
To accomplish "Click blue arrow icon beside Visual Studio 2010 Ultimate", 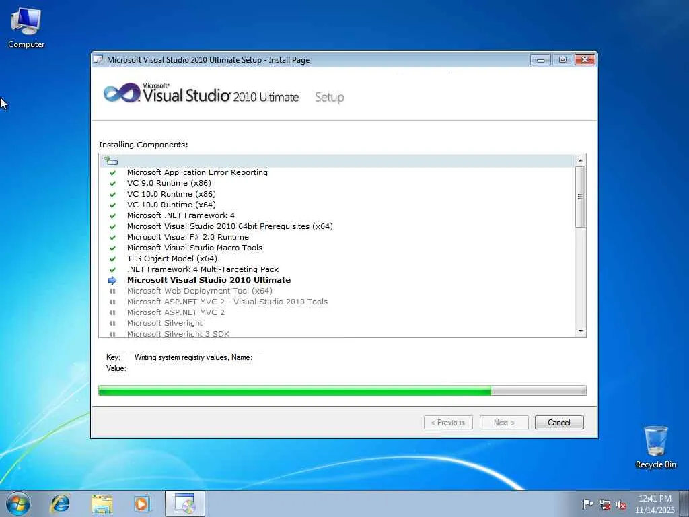I will [112, 281].
